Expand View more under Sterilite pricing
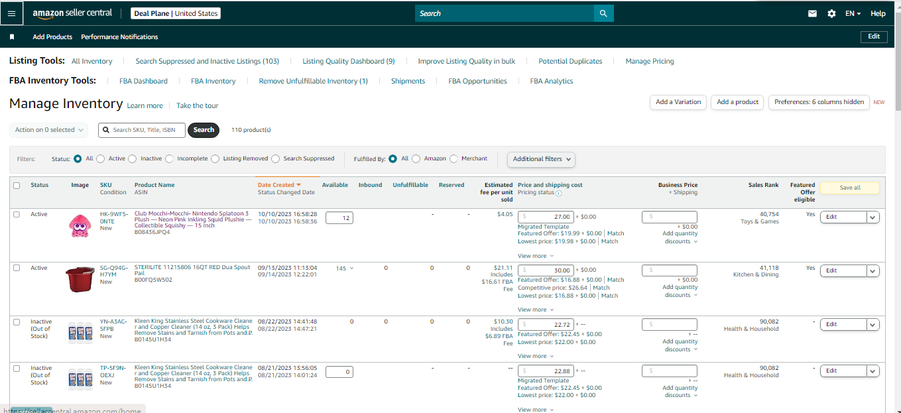This screenshot has width=901, height=413. [536, 310]
